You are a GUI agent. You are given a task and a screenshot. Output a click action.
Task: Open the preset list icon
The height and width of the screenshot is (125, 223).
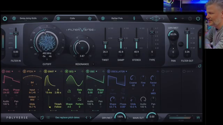click(48, 117)
